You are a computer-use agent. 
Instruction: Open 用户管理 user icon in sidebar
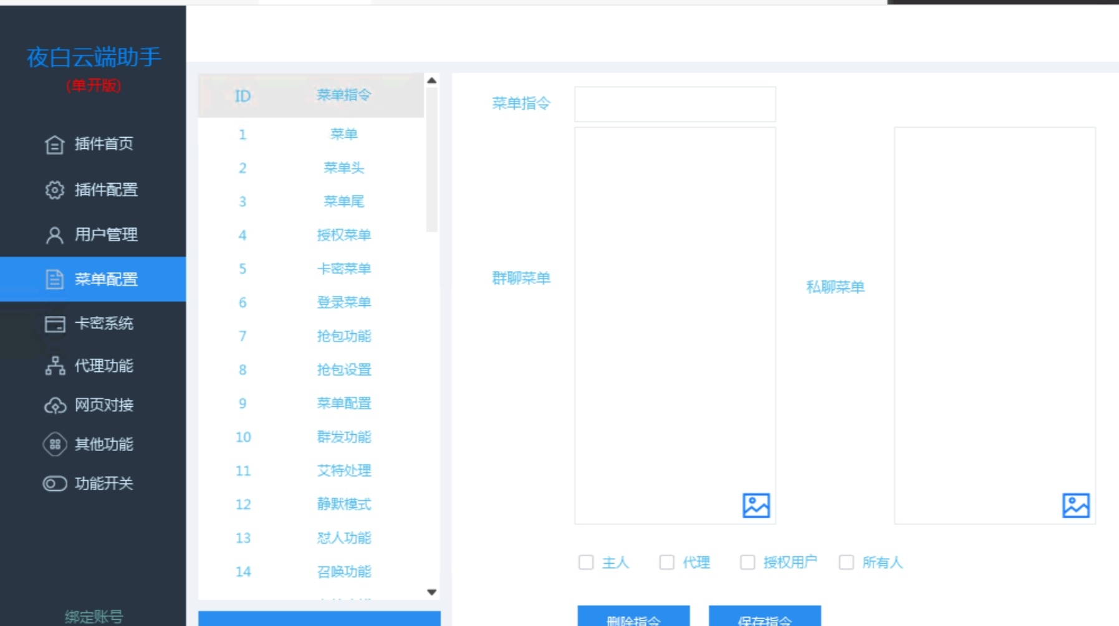pos(55,235)
